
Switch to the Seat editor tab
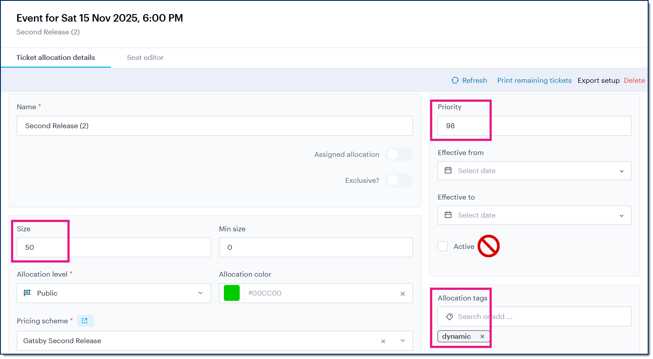(145, 58)
